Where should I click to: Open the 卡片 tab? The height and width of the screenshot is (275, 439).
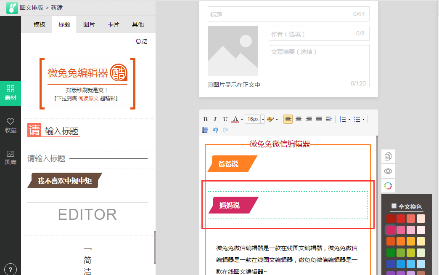[113, 24]
